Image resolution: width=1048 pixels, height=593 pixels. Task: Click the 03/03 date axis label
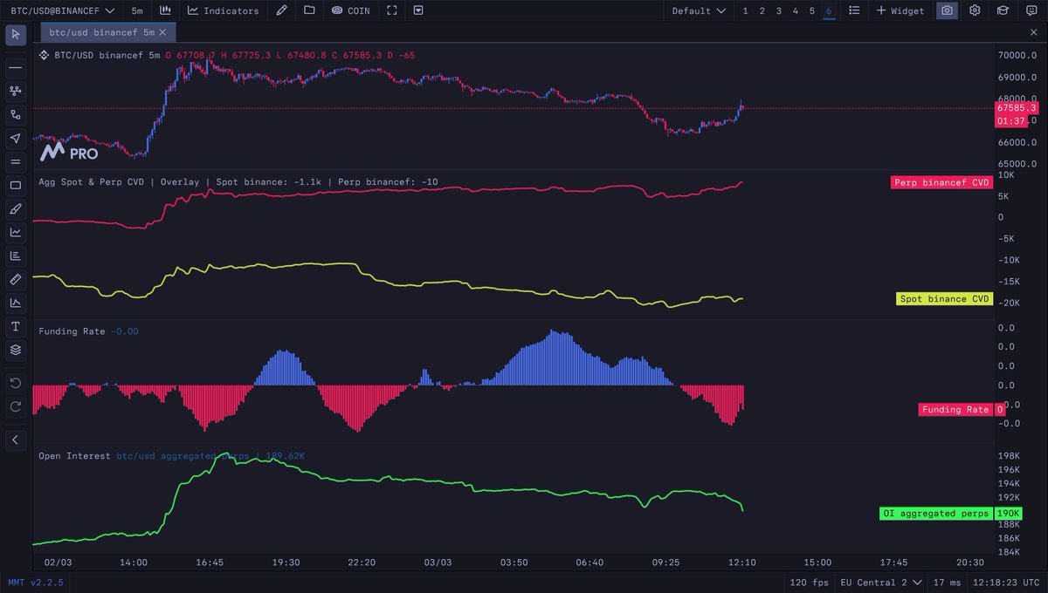click(x=438, y=562)
